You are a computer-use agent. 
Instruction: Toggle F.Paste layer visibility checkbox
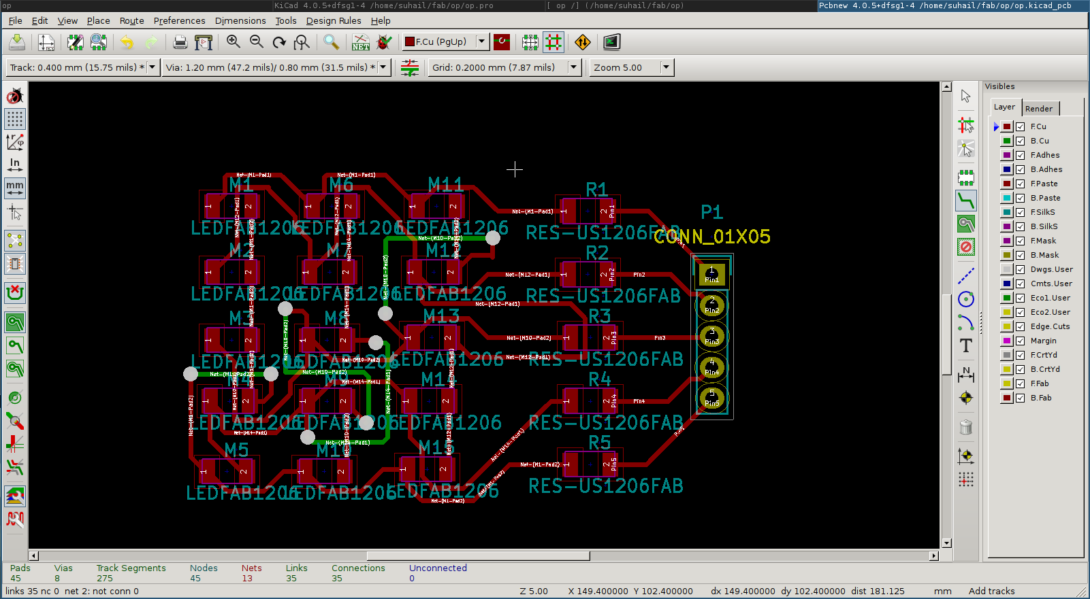[x=1020, y=184]
